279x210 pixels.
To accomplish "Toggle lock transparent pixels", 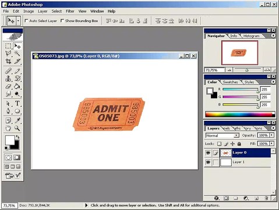I will (219, 143).
